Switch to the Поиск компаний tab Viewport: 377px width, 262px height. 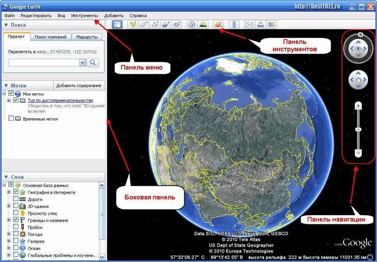click(51, 37)
